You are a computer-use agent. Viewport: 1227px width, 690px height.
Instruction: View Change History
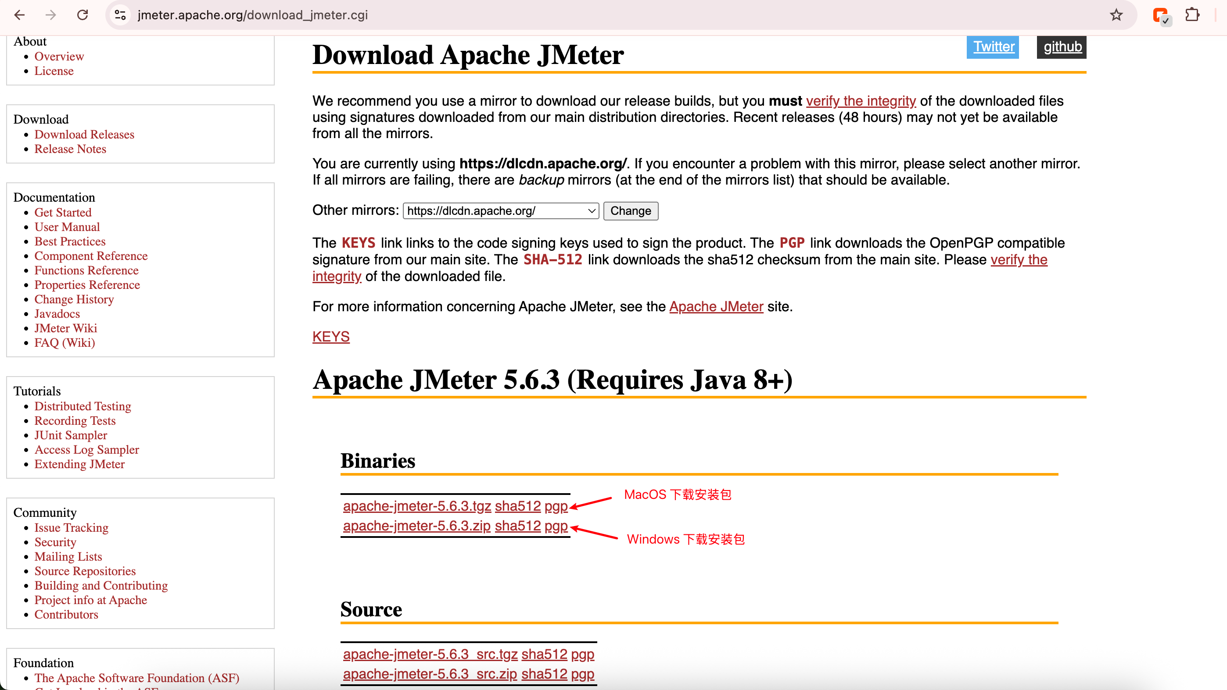[x=74, y=299]
